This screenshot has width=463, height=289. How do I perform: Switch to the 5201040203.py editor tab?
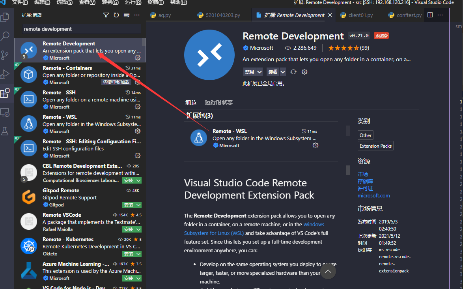pyautogui.click(x=223, y=15)
